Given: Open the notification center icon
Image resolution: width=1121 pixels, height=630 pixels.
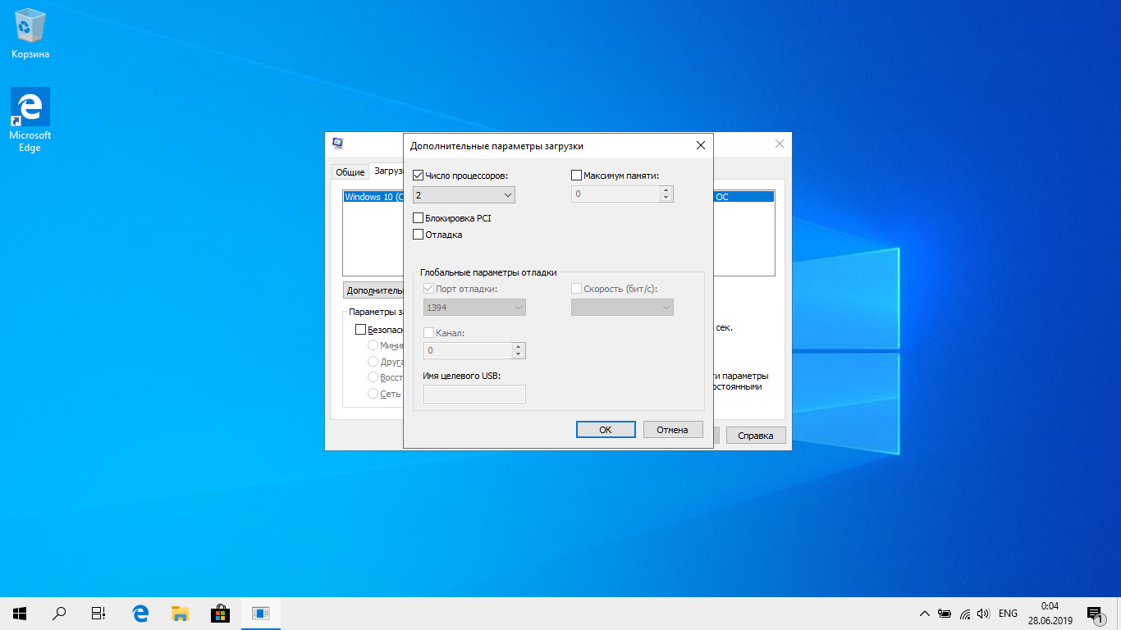Looking at the screenshot, I should tap(1094, 614).
